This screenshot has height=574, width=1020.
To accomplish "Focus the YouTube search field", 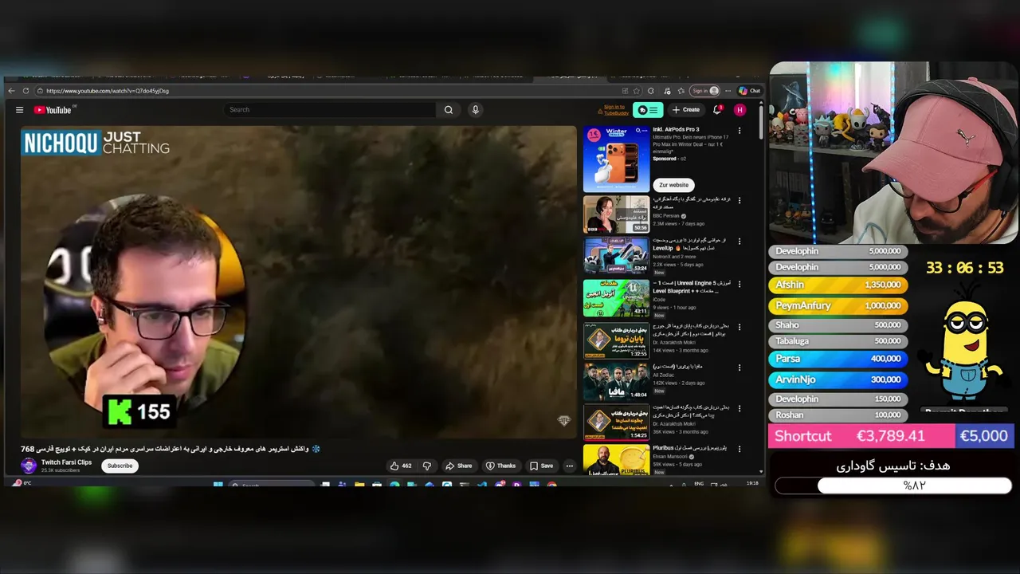I will click(330, 110).
